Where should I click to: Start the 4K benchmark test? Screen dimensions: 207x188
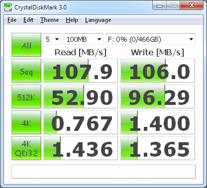tap(26, 122)
